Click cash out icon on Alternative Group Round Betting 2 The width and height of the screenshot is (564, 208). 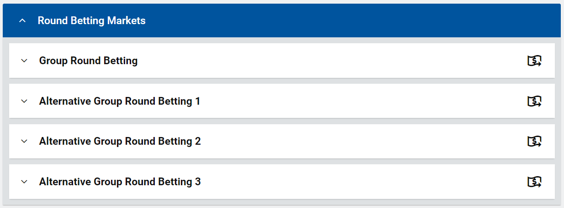tap(534, 142)
